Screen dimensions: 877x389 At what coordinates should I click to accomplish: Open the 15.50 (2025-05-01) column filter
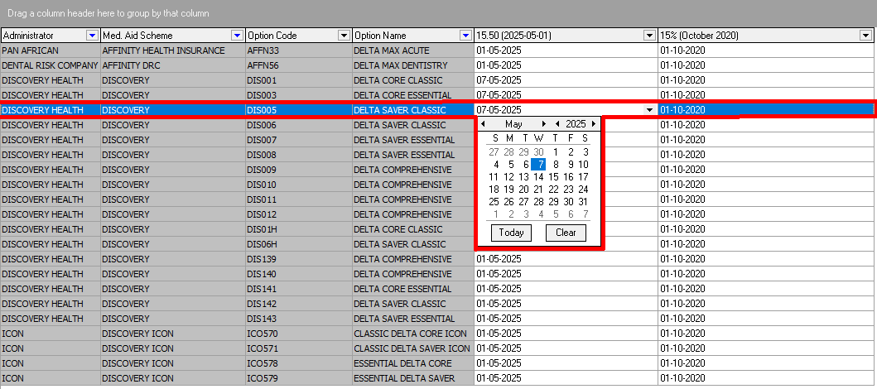tap(650, 36)
